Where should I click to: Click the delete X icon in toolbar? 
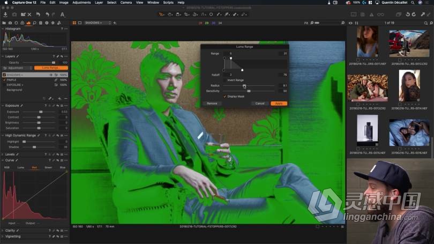29,14
